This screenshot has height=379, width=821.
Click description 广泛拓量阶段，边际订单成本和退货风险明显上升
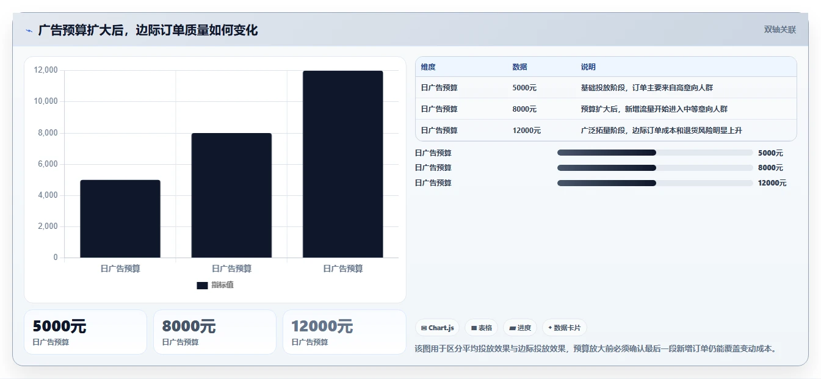click(x=662, y=131)
